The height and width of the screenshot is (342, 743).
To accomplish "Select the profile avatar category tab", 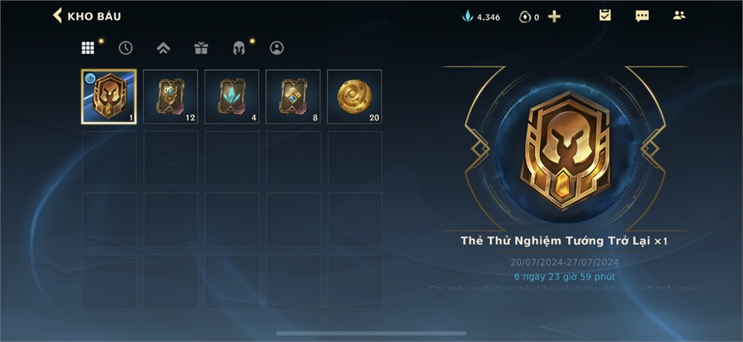I will point(277,48).
